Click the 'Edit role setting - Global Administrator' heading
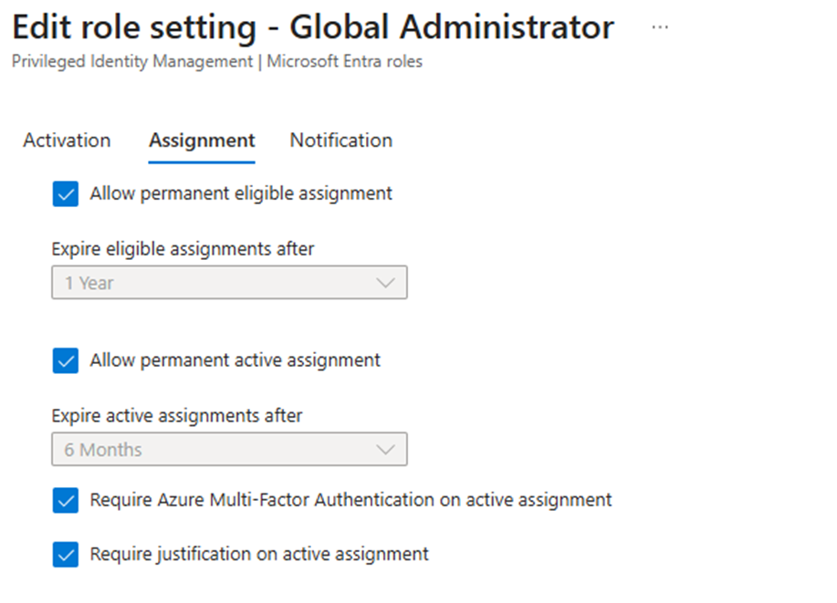The width and height of the screenshot is (837, 603). tap(313, 27)
